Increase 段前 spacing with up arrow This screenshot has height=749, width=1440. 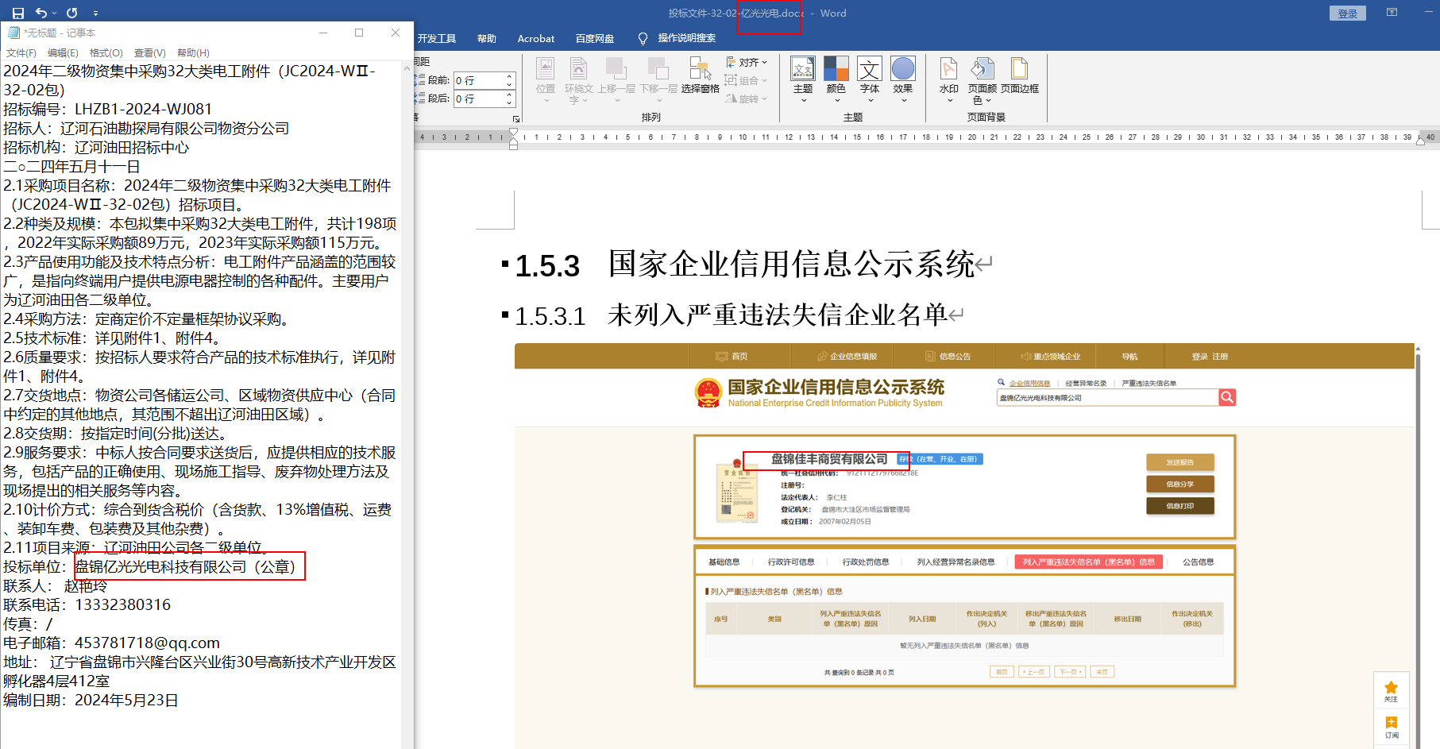(x=510, y=76)
